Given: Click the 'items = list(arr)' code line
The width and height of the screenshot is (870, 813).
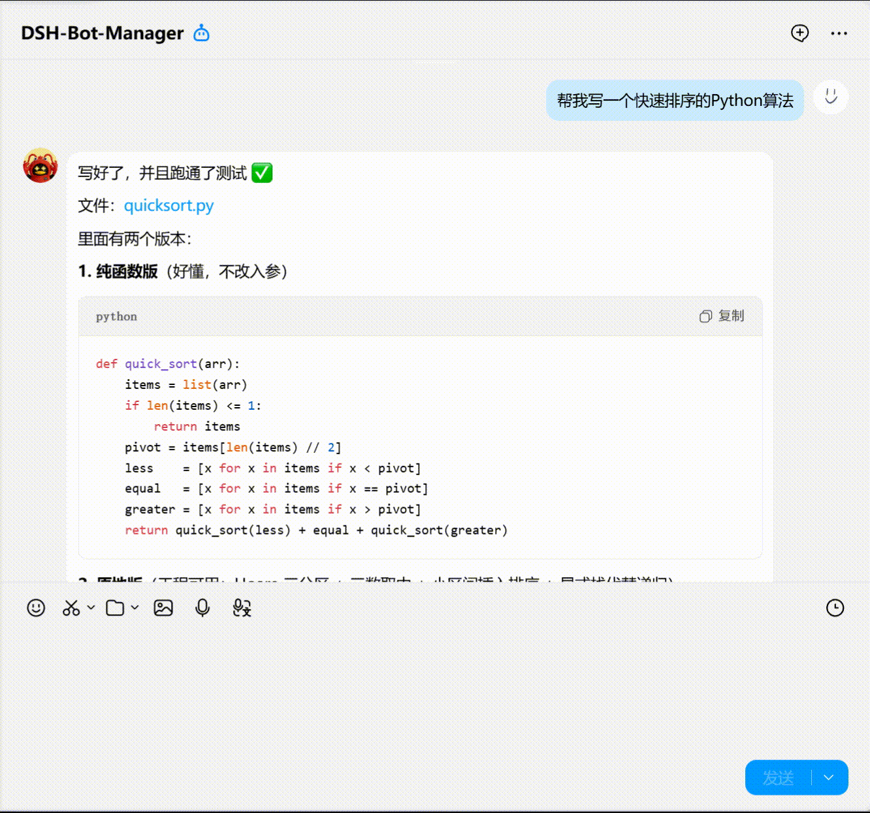Looking at the screenshot, I should point(186,385).
